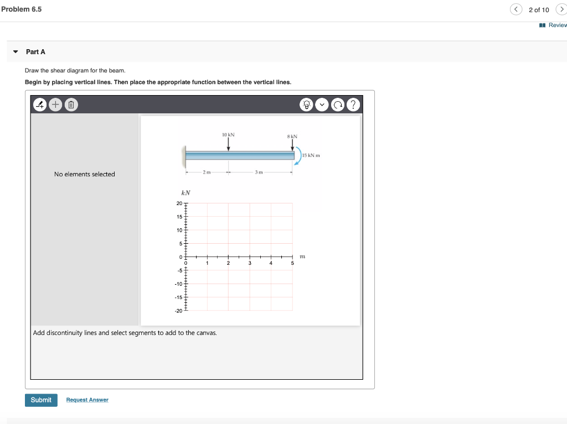Collapse the Part A section triangle
The width and height of the screenshot is (567, 424).
point(16,51)
